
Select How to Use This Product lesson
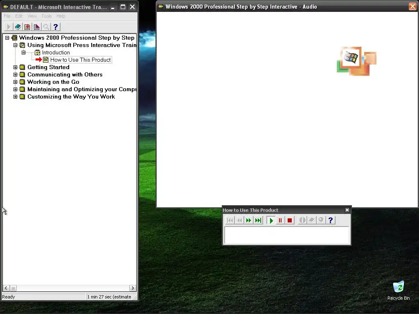(x=81, y=60)
